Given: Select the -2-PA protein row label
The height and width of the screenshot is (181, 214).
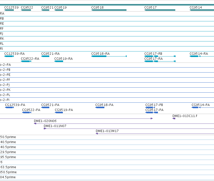Looking at the screenshot, I should (5, 65).
